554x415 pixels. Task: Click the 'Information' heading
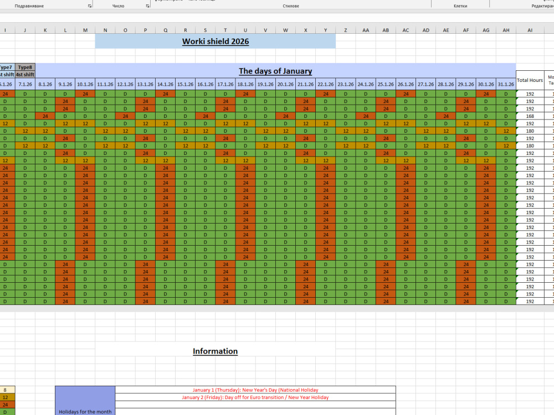215,351
